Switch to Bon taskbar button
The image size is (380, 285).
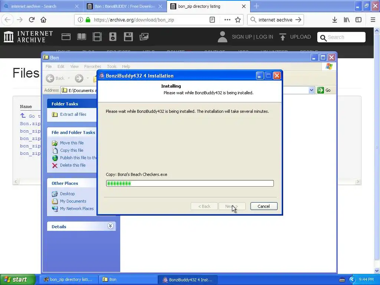[x=128, y=279]
